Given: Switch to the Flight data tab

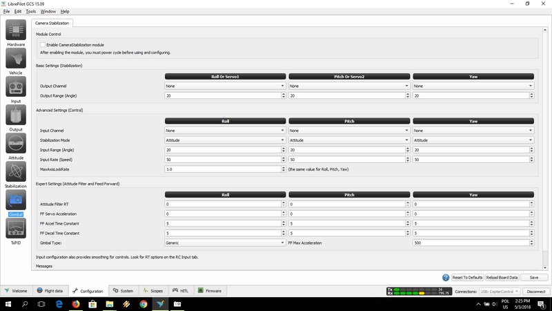Looking at the screenshot, I should [x=50, y=291].
